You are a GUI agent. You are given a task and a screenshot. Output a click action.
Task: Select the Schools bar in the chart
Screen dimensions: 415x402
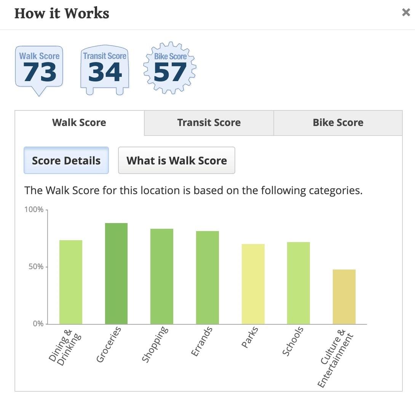point(298,283)
